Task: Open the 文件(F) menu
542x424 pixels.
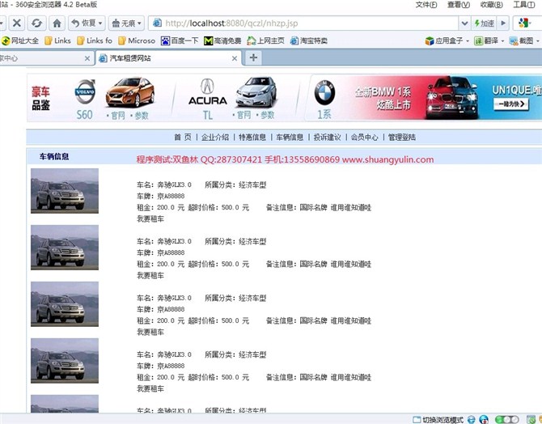Action: (x=426, y=5)
